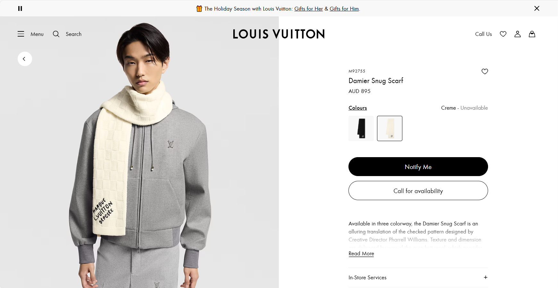Go to previous product image
558x288 pixels.
25,59
